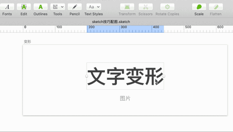The height and width of the screenshot is (132, 233).
Task: Choose the Transform tool icon
Action: pyautogui.click(x=127, y=7)
